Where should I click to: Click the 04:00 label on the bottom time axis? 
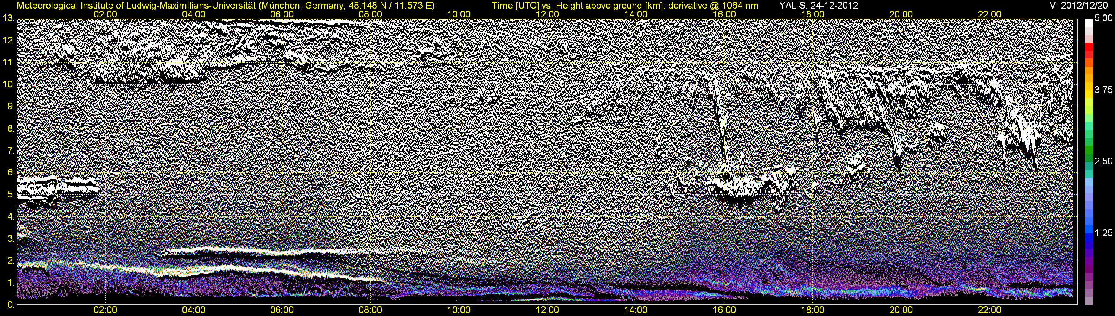point(194,310)
